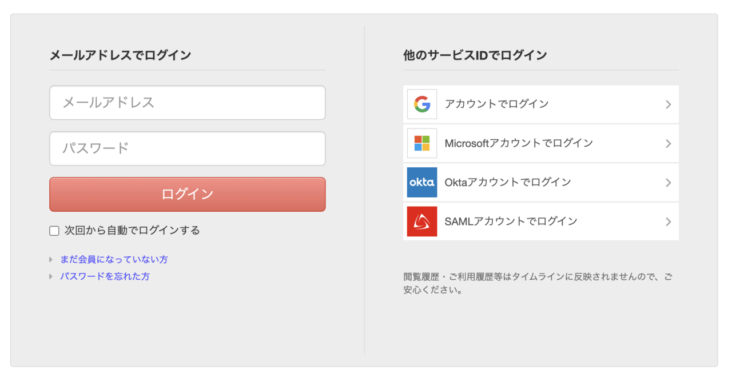Viewport: 732px width, 379px height.
Task: Select SAMLアカウントでログイン option
Action: 511,221
